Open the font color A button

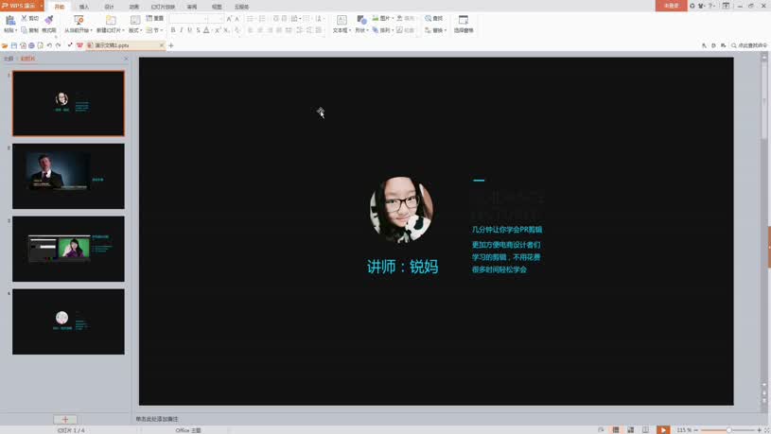pos(206,30)
